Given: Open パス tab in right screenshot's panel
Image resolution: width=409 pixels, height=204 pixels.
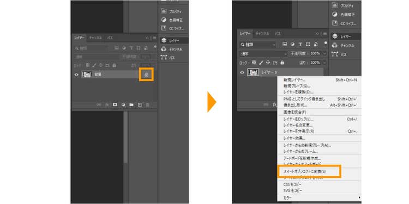Looking at the screenshot, I should tap(278, 34).
